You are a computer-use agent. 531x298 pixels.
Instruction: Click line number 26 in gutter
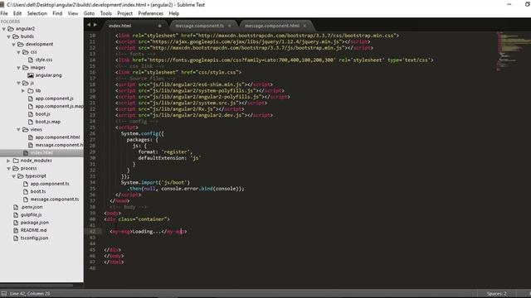[92, 134]
